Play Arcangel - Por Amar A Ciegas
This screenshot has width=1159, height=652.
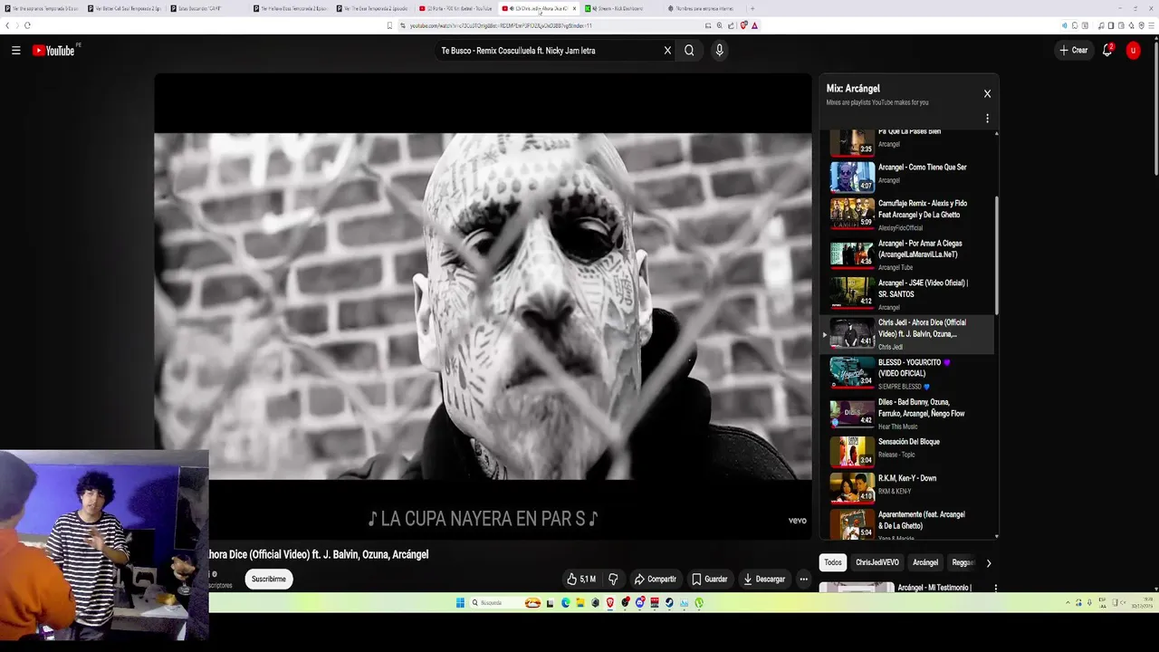(x=912, y=254)
